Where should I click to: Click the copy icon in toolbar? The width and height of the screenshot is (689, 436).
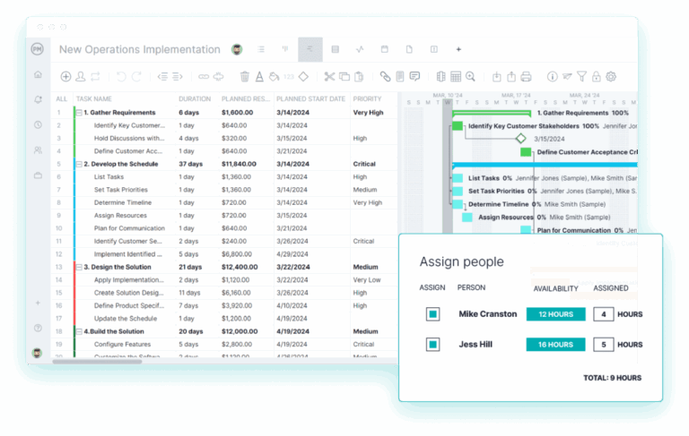tap(344, 77)
